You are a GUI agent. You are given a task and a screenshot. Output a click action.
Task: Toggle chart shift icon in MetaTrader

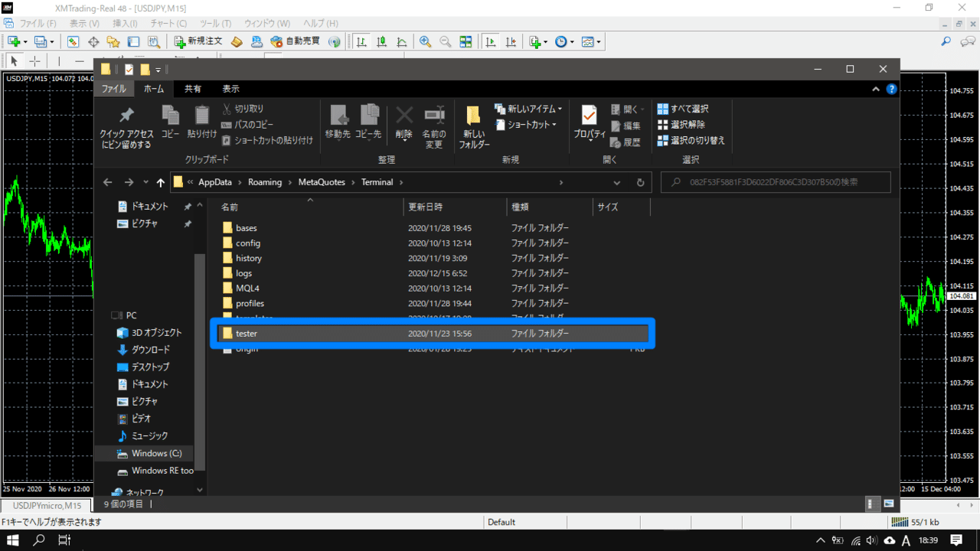(x=511, y=41)
